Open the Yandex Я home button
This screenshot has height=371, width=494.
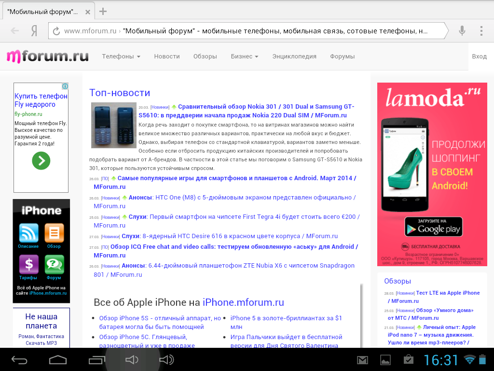pos(34,31)
